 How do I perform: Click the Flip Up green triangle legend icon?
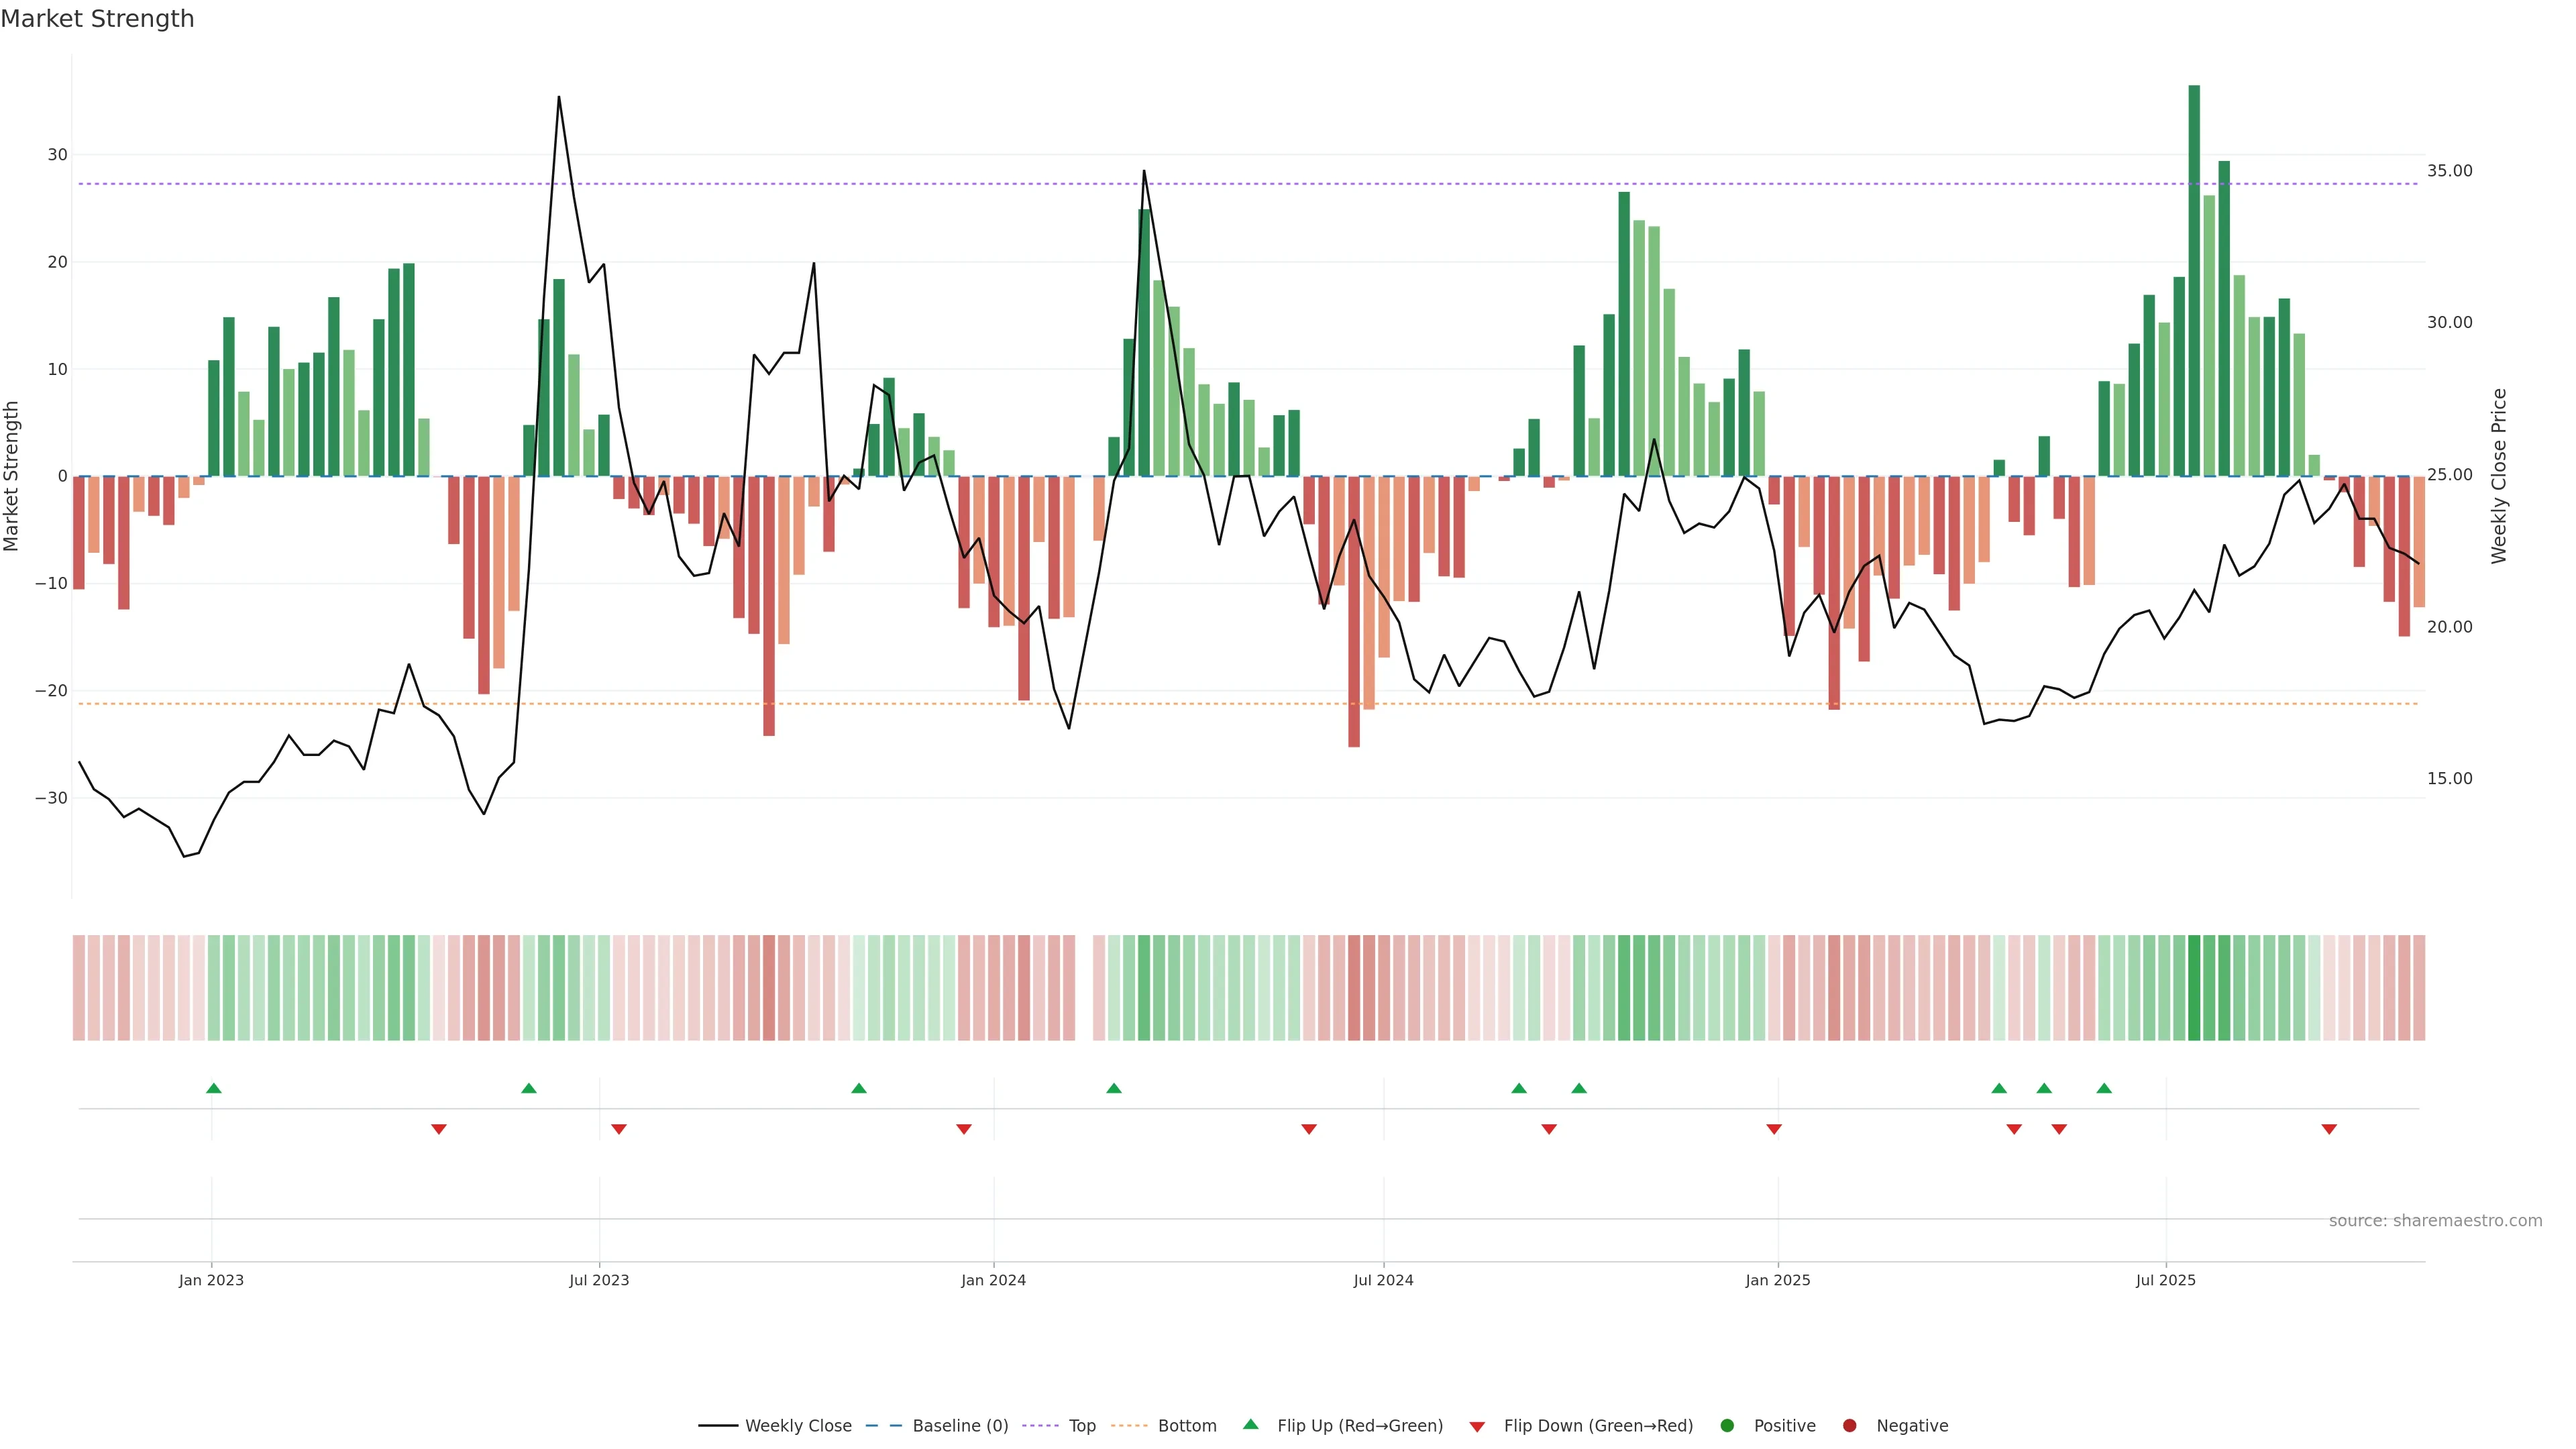tap(1250, 1425)
